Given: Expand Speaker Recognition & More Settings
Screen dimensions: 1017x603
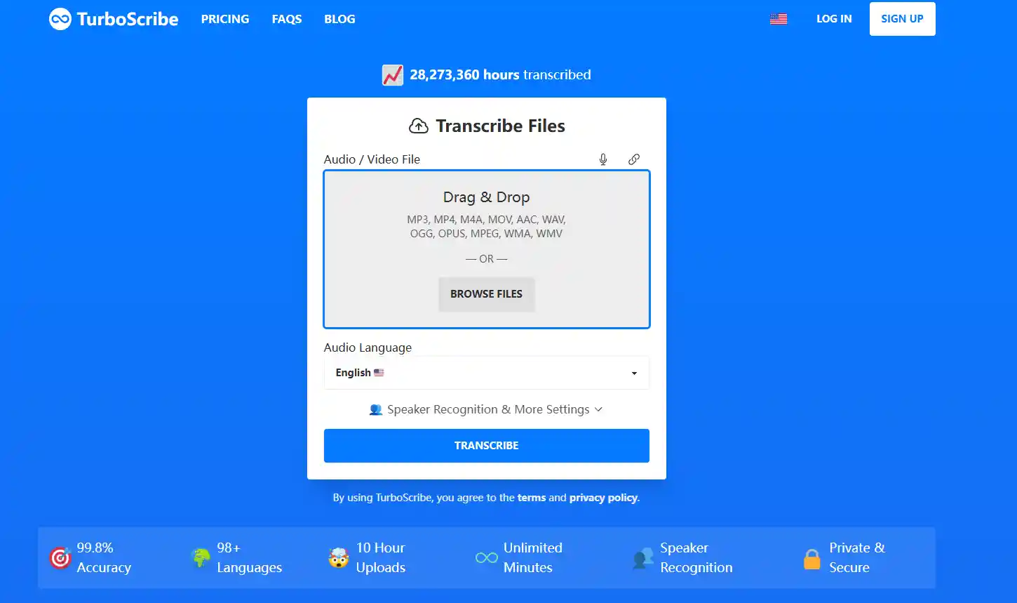Looking at the screenshot, I should [x=486, y=409].
